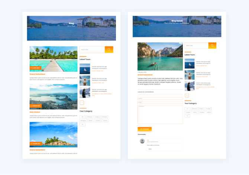Select the All category tag on Blog page
This screenshot has height=175, width=249.
point(83,117)
